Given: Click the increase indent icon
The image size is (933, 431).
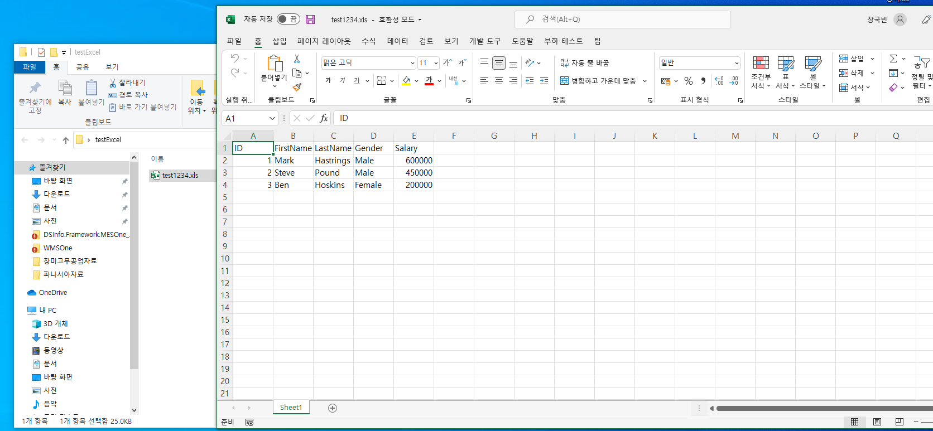Looking at the screenshot, I should pyautogui.click(x=544, y=81).
